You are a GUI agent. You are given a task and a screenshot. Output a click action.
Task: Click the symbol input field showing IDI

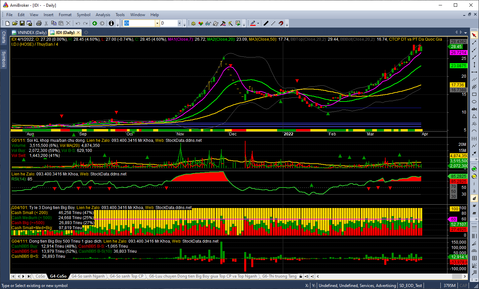(x=139, y=23)
